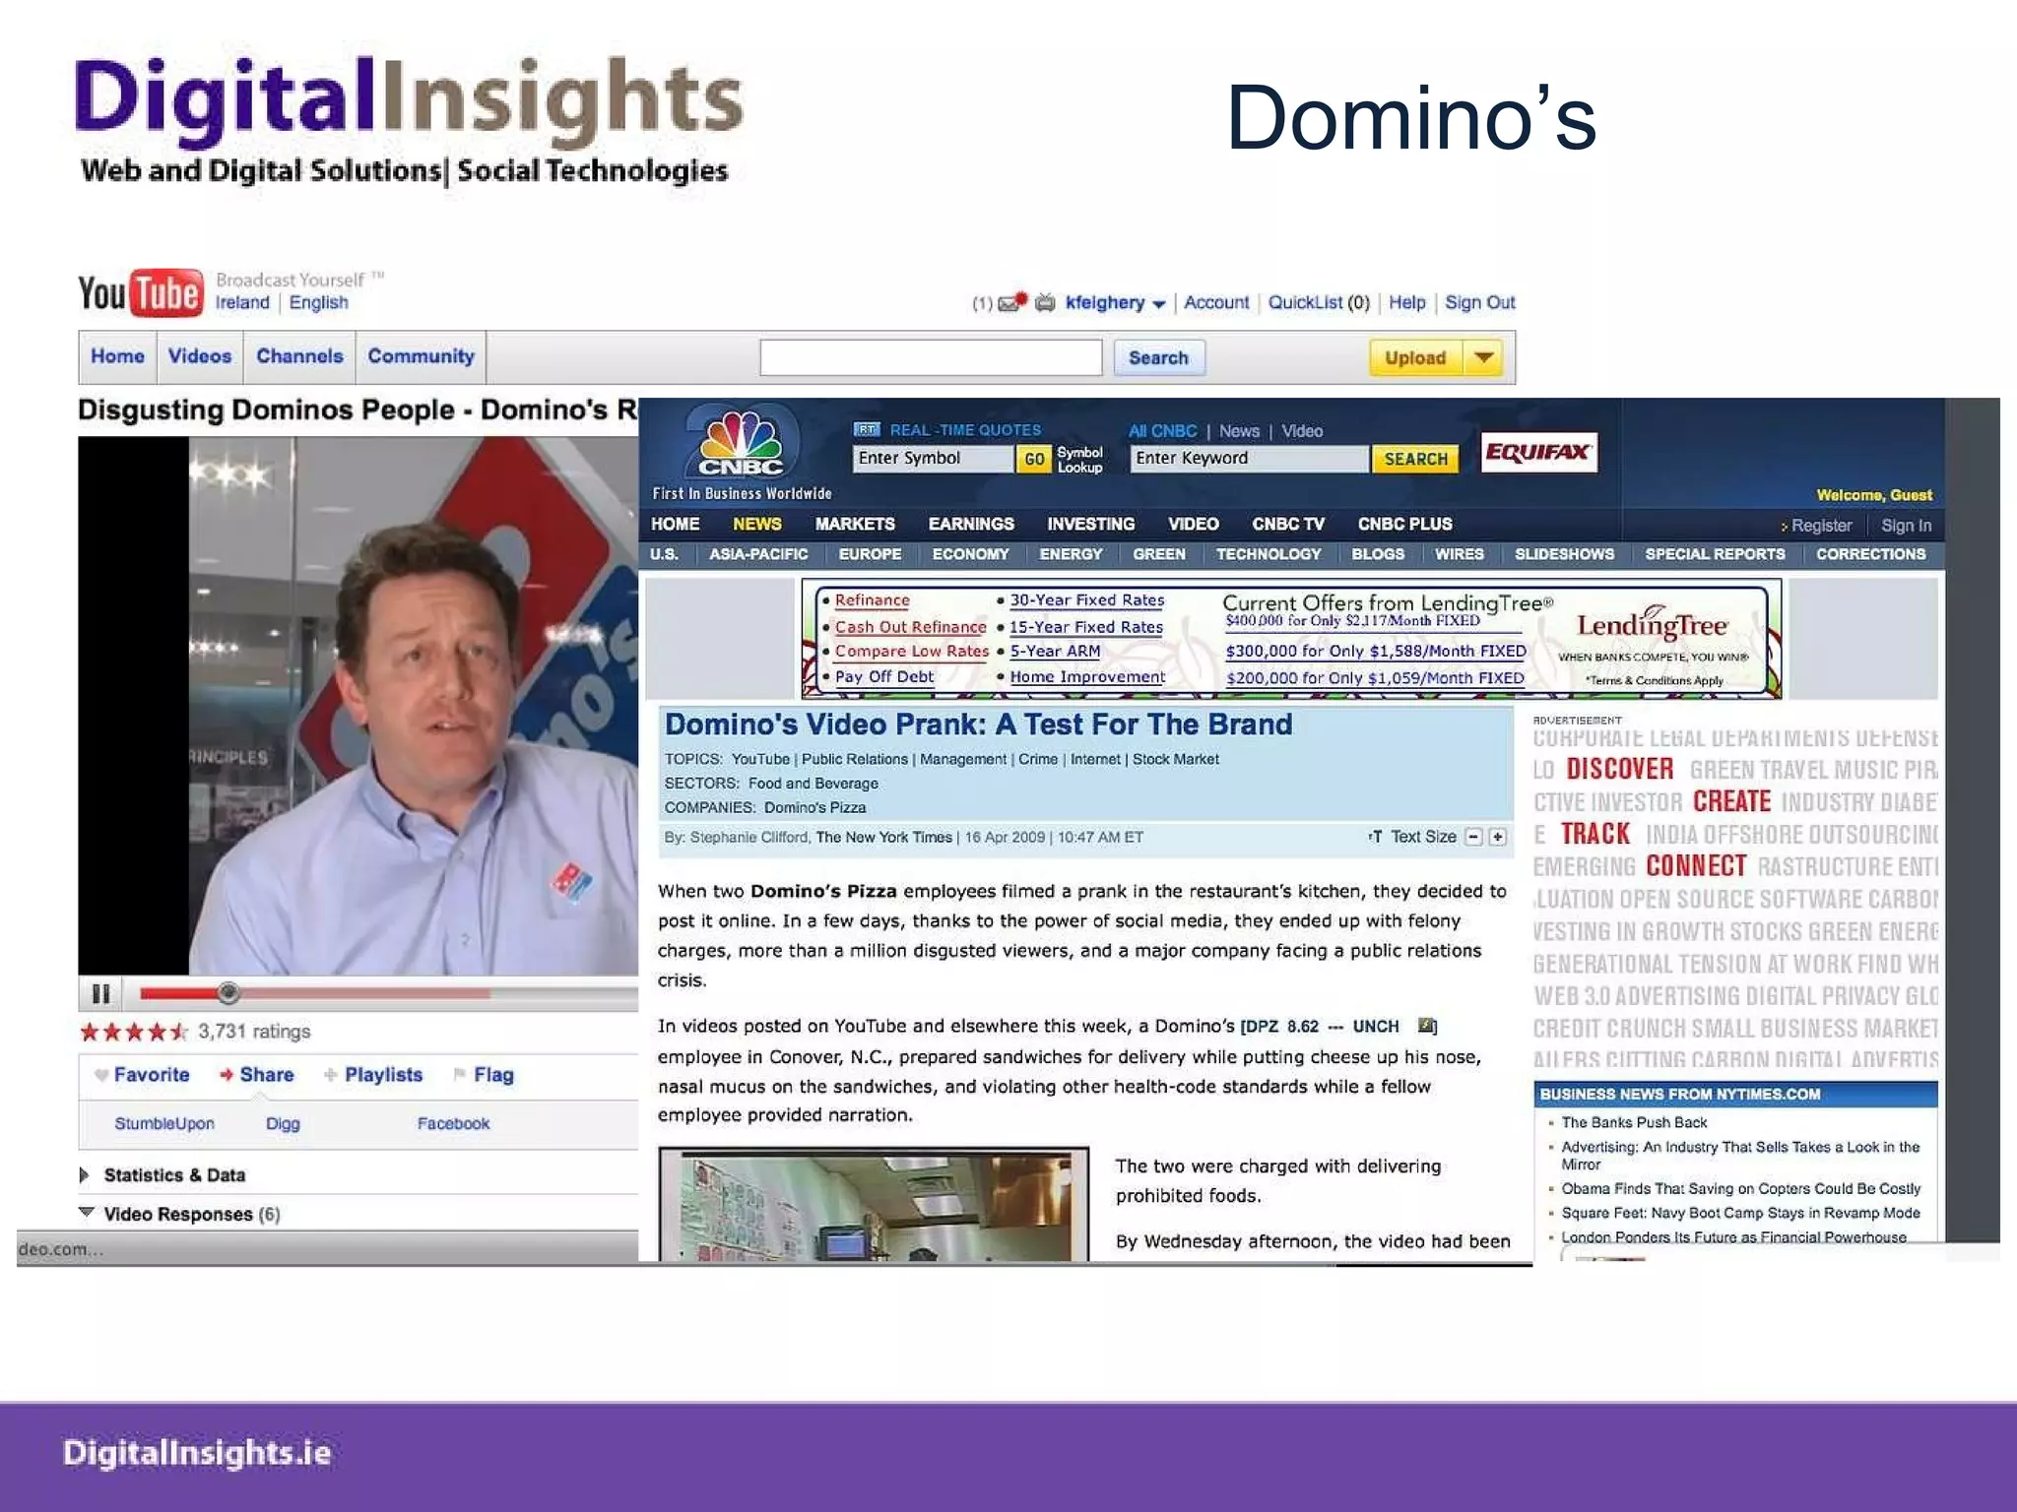Click the YouTube Search button
2017x1512 pixels.
tap(1158, 357)
